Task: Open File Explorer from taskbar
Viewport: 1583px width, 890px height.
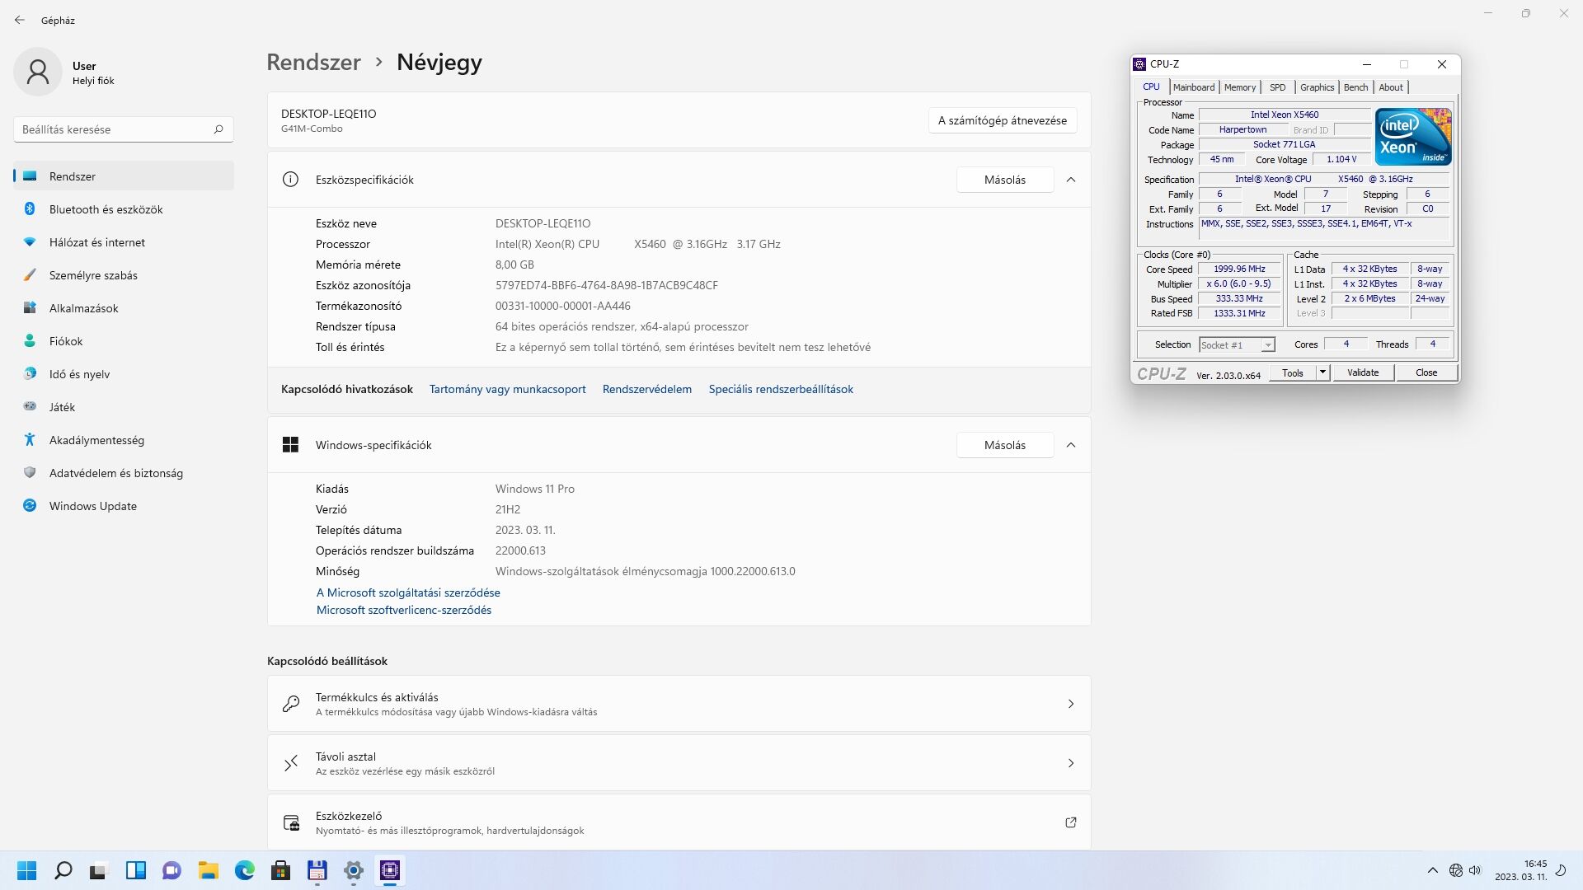Action: (x=208, y=870)
